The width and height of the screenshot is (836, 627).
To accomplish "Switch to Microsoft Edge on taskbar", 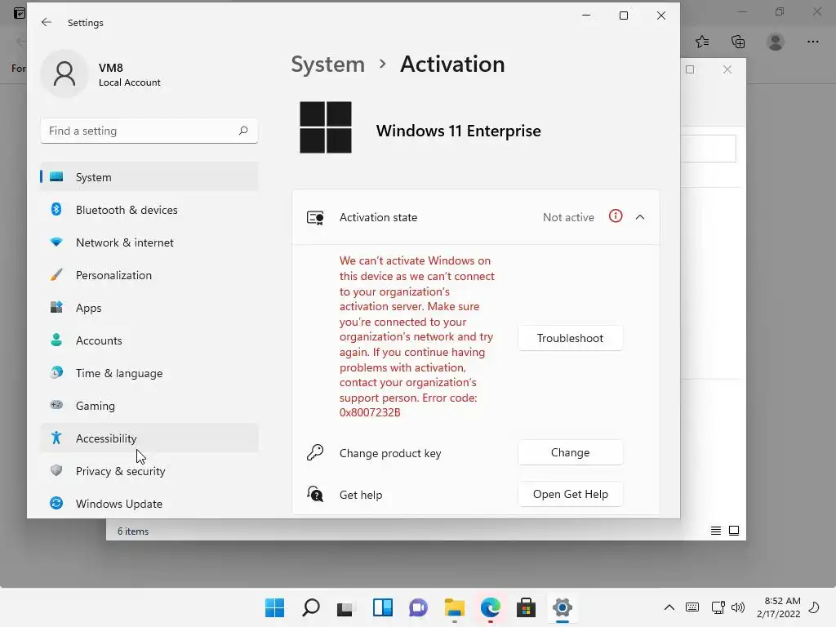I will 490,607.
